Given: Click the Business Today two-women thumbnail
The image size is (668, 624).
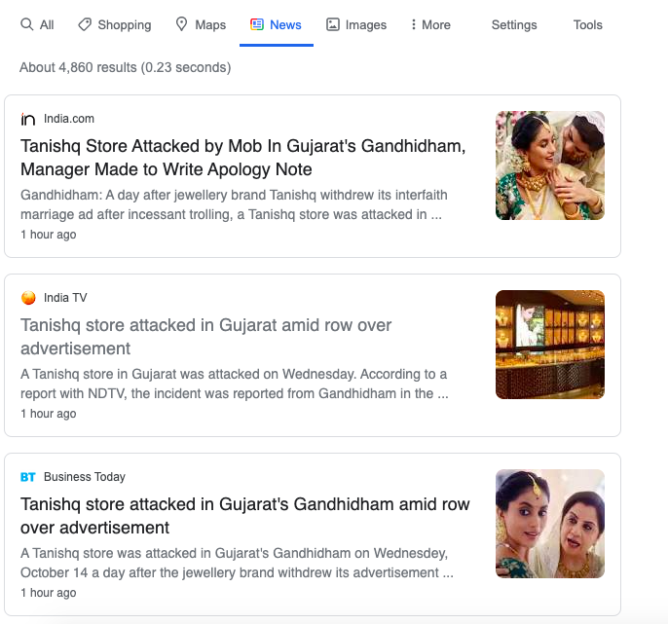Looking at the screenshot, I should tap(550, 524).
